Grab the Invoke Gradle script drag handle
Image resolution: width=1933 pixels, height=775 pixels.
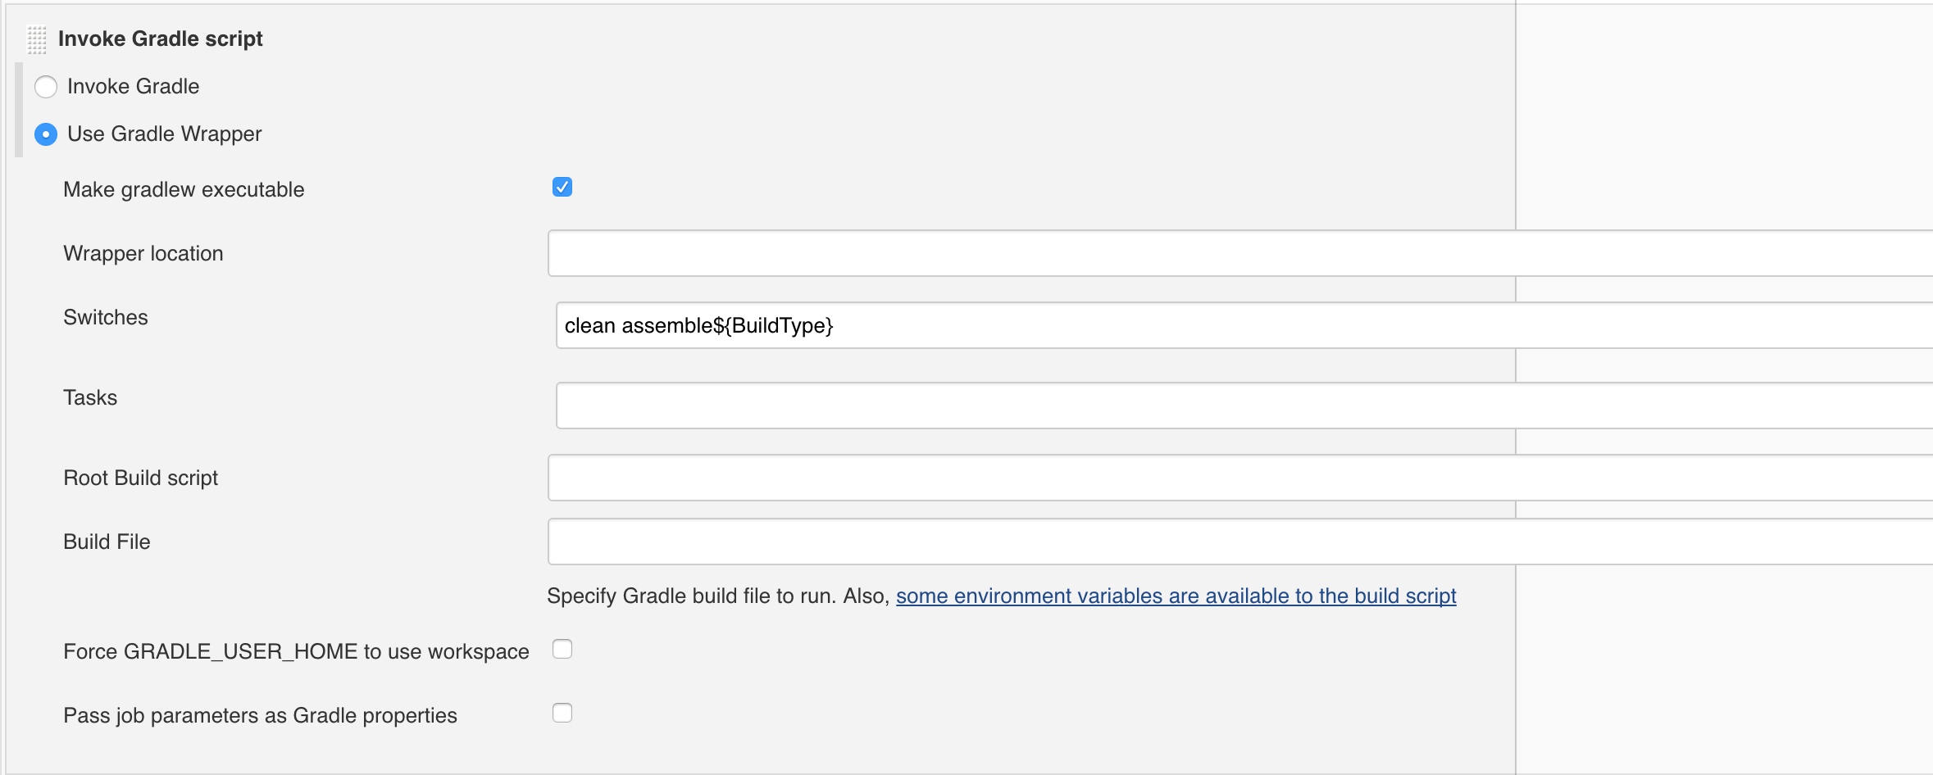click(37, 39)
